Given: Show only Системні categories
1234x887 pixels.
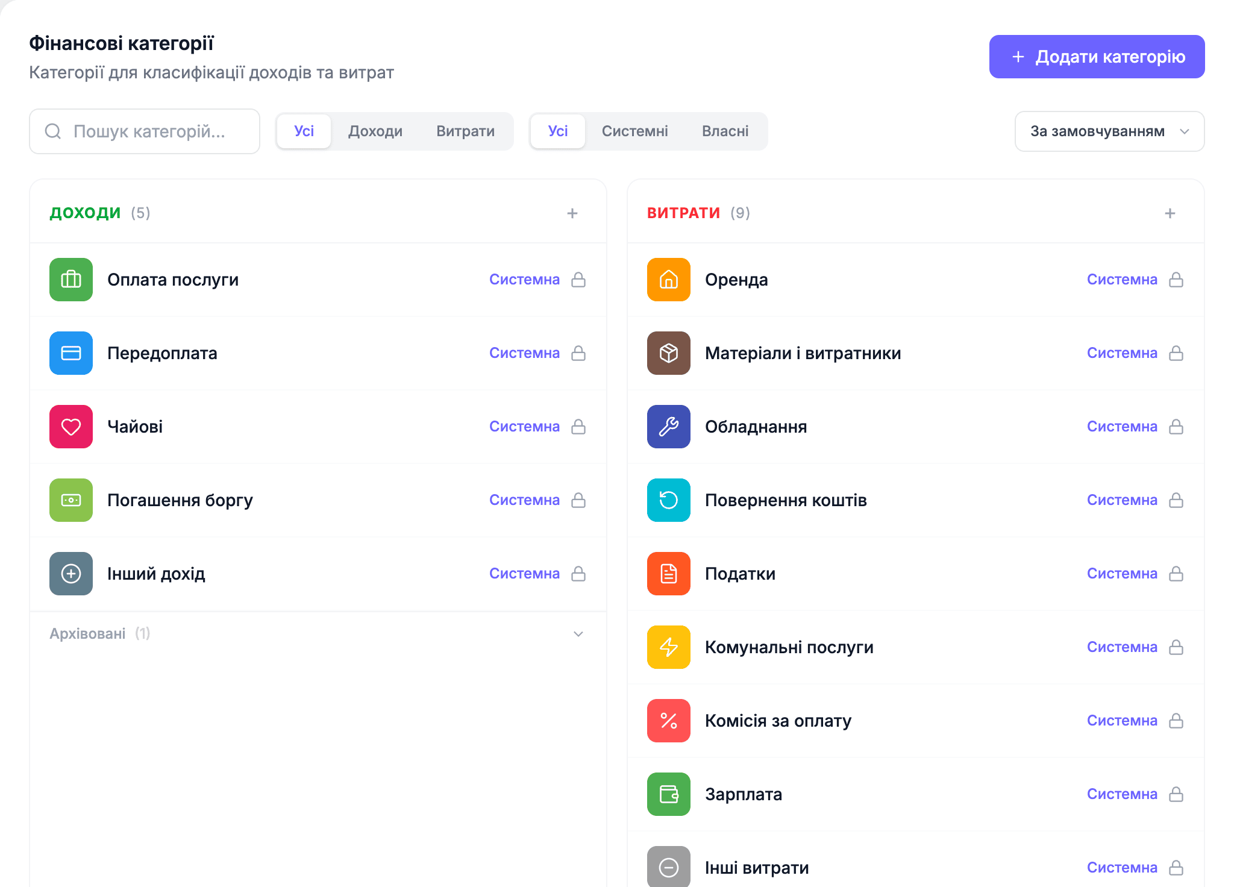Looking at the screenshot, I should (x=635, y=131).
